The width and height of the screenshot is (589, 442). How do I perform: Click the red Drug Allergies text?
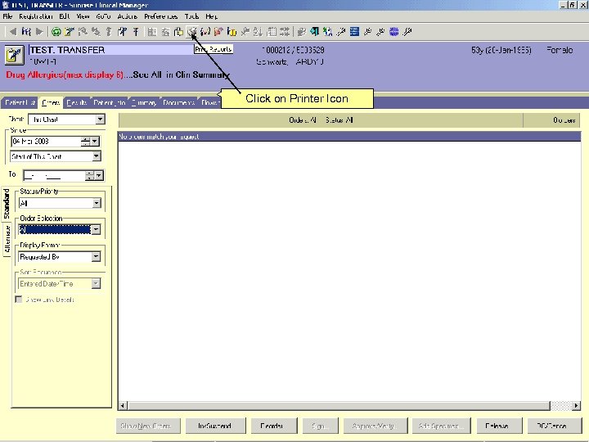65,74
